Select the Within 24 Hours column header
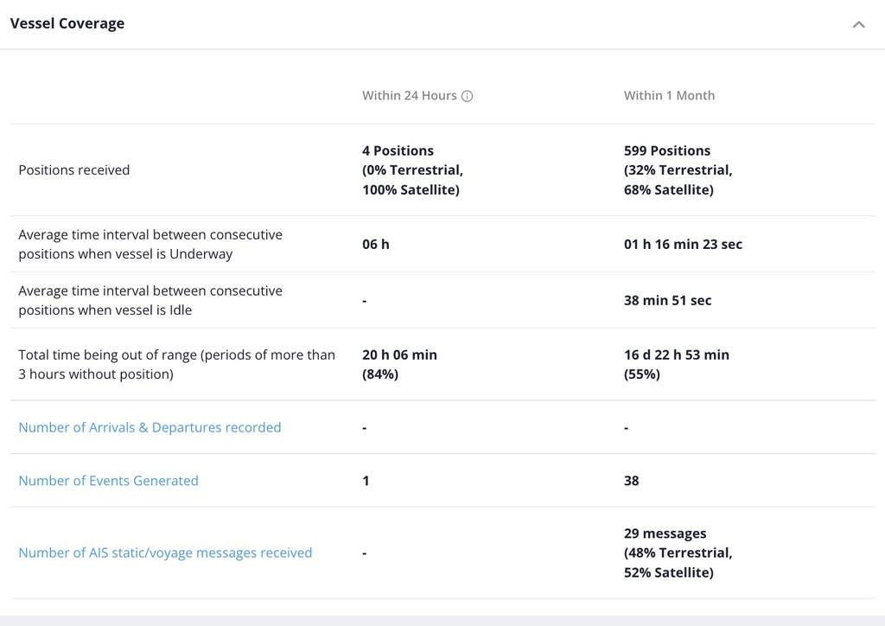 (409, 95)
